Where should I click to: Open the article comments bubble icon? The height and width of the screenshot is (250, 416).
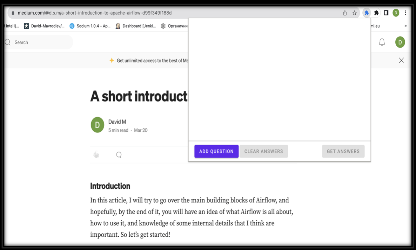coord(119,155)
